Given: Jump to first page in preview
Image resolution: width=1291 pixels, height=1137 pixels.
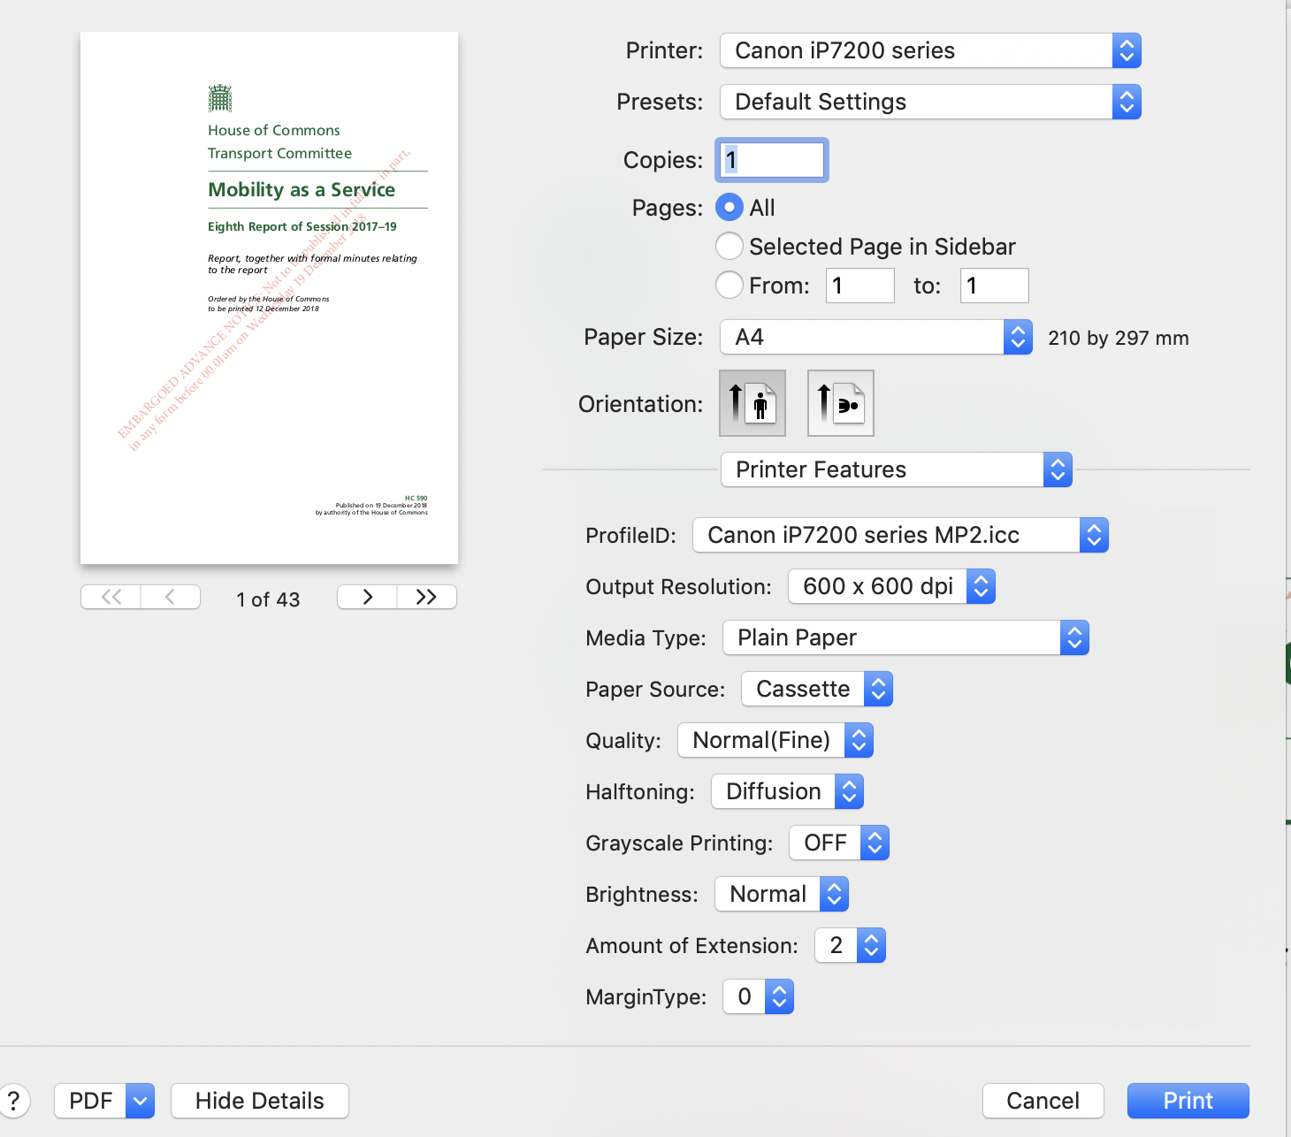Looking at the screenshot, I should pyautogui.click(x=111, y=597).
